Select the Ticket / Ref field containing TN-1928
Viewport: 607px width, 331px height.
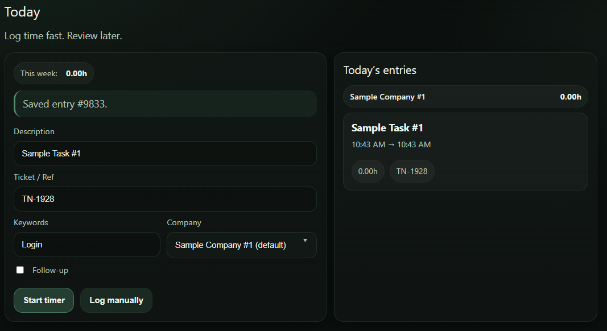[x=165, y=199]
